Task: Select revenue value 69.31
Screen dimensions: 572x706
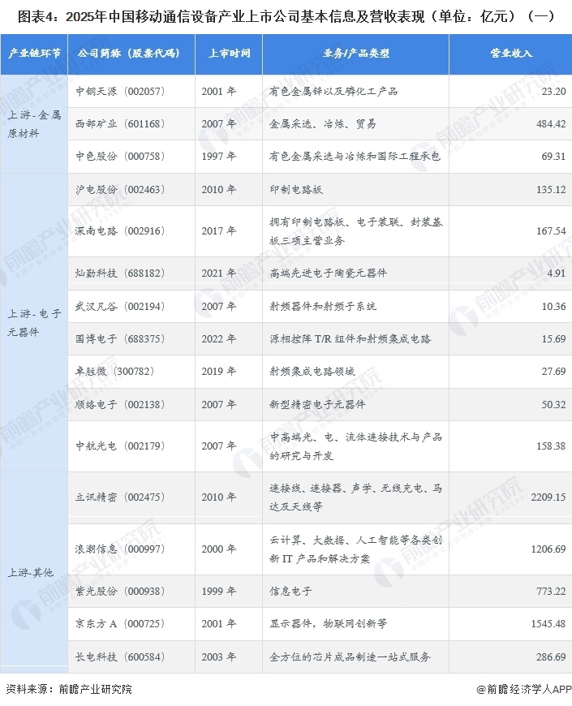Action: (553, 157)
